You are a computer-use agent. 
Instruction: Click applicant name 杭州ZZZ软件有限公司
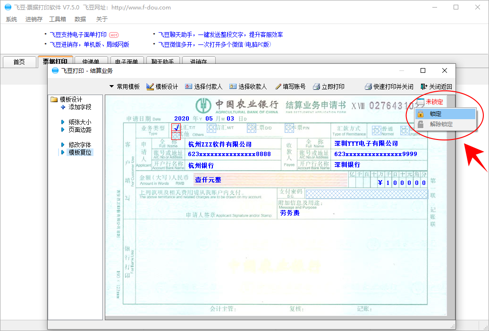[x=220, y=144]
